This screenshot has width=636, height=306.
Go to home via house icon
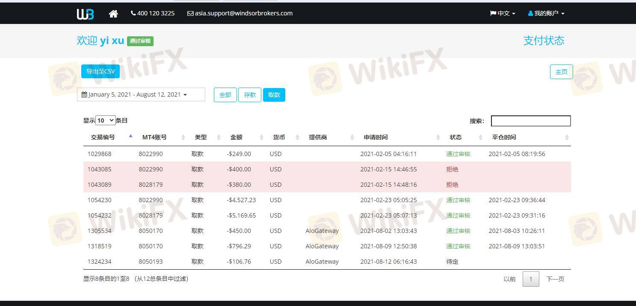tap(113, 14)
